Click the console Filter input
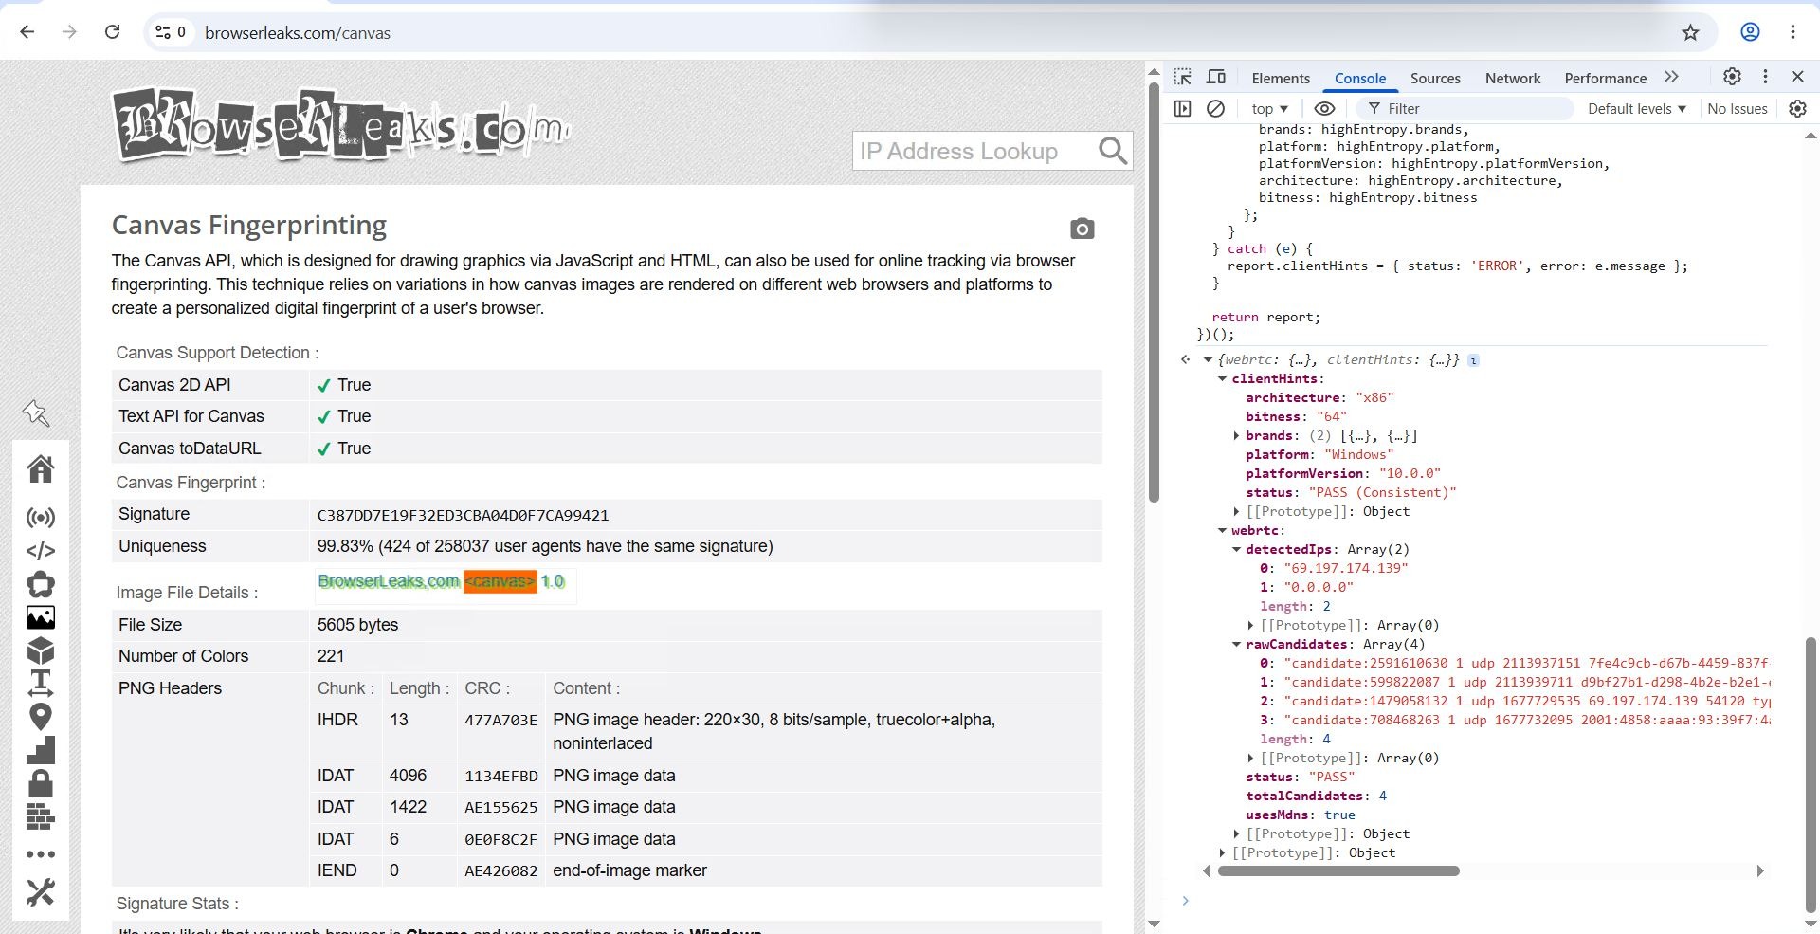 coord(1465,108)
